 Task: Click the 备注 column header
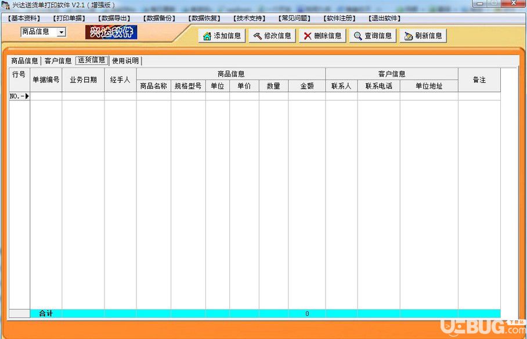pyautogui.click(x=479, y=80)
